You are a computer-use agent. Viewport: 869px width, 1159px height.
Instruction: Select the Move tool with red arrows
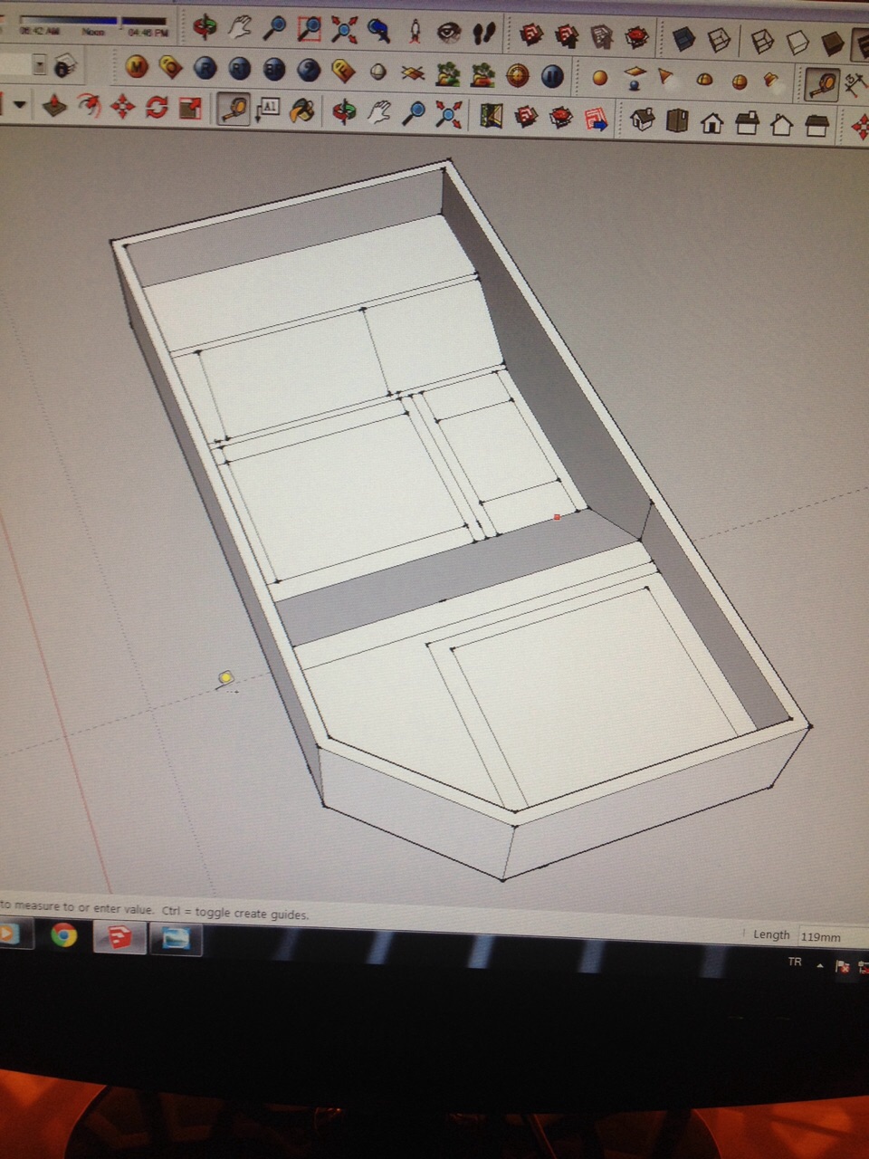click(x=122, y=107)
